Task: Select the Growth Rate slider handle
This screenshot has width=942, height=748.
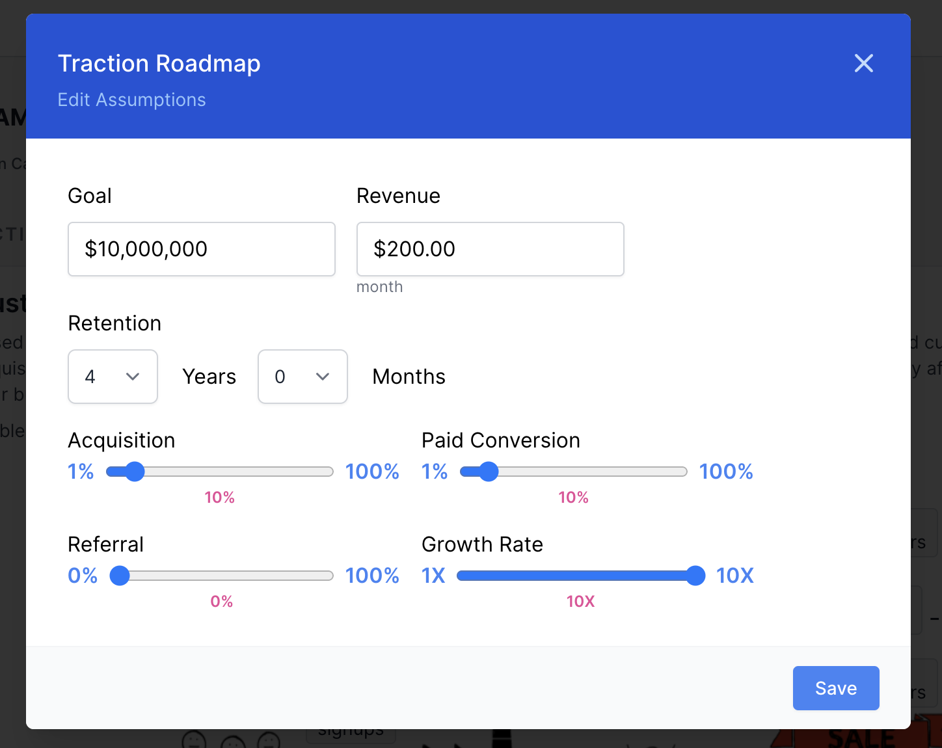Action: click(696, 576)
